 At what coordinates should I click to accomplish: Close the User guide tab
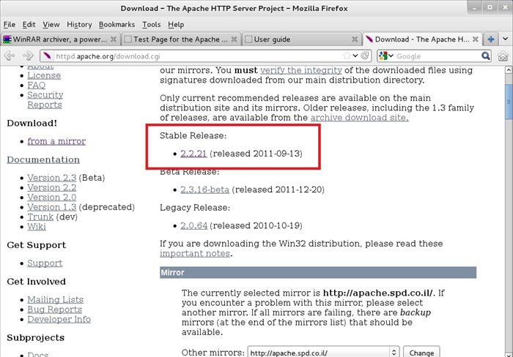click(x=355, y=40)
